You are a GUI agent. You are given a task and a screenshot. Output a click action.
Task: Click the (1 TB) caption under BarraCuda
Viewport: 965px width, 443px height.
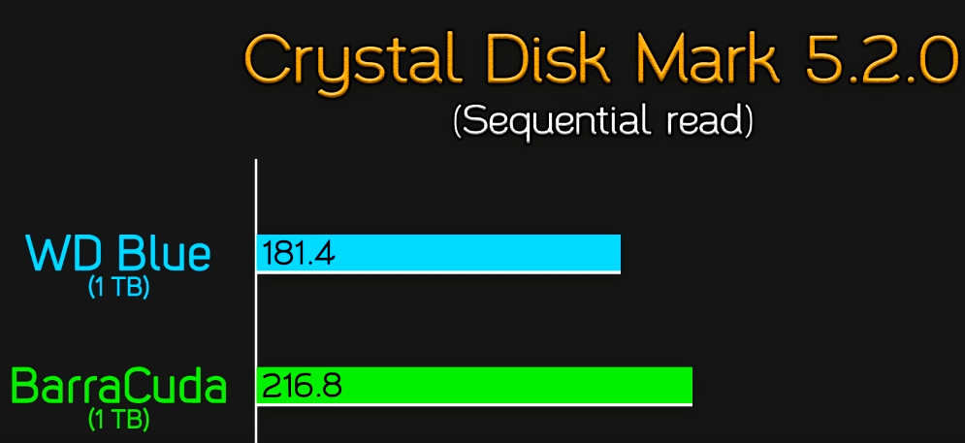118,421
